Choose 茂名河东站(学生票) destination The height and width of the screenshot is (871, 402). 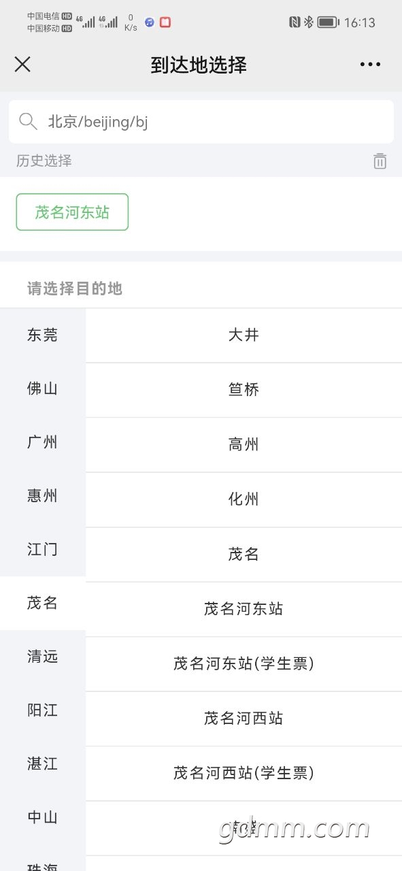[x=244, y=663]
